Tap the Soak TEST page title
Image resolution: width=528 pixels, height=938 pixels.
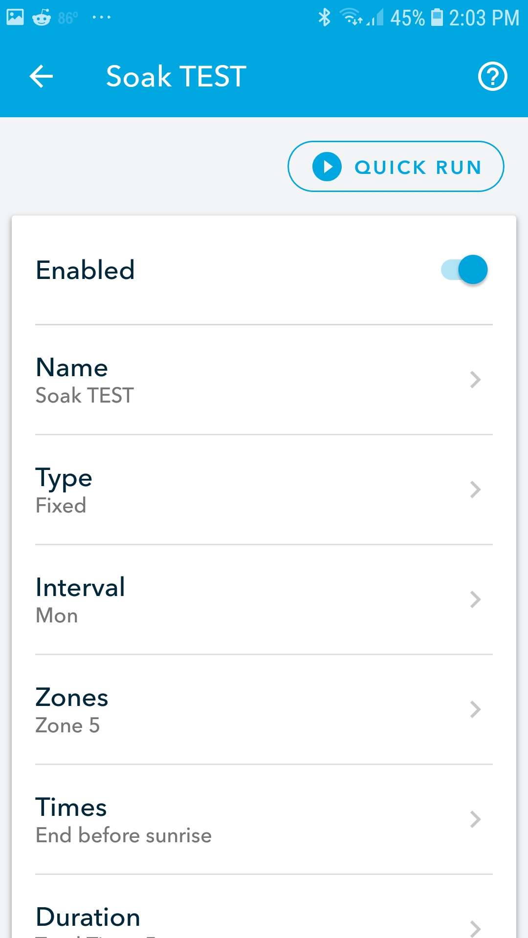[x=176, y=77]
